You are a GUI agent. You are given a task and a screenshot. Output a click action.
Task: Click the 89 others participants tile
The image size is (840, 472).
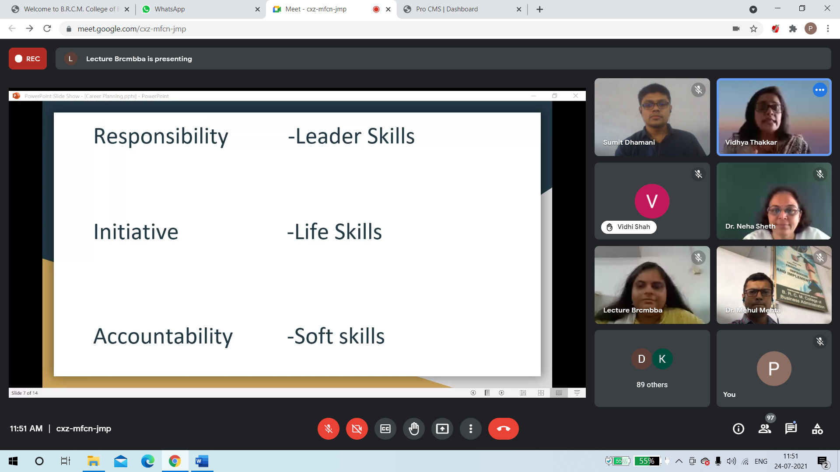[651, 368]
